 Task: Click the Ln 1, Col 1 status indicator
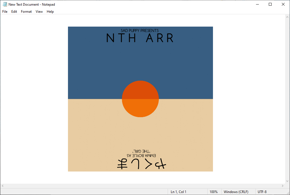(178, 192)
